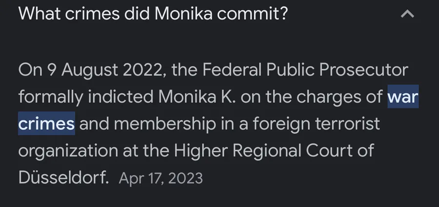
Task: Click the word "Monika" in the question heading
Action: (183, 13)
